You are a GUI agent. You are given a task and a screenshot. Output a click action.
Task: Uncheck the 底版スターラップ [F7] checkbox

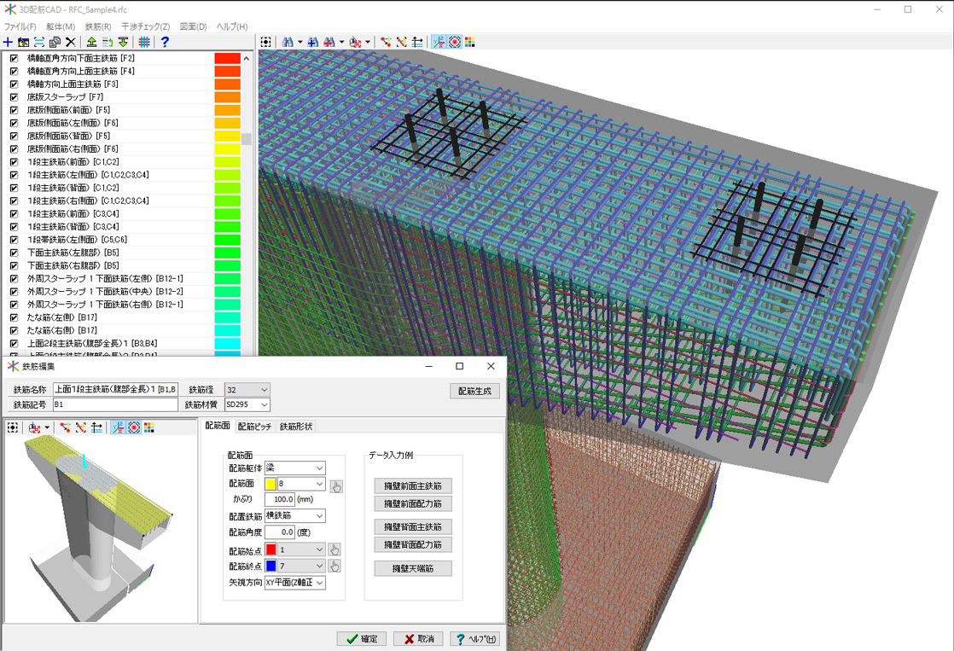pos(14,97)
